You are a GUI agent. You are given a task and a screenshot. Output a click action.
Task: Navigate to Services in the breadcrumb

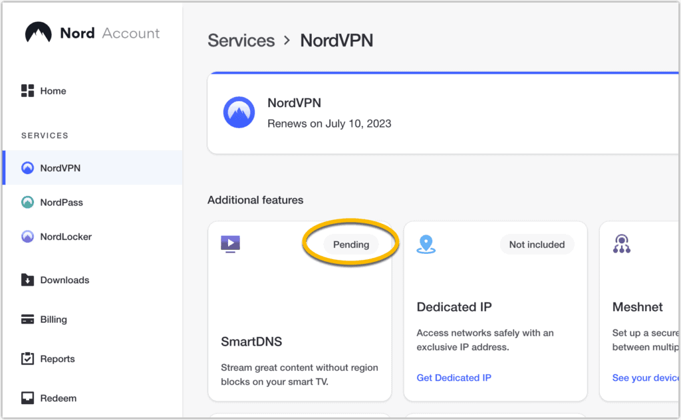pos(241,41)
